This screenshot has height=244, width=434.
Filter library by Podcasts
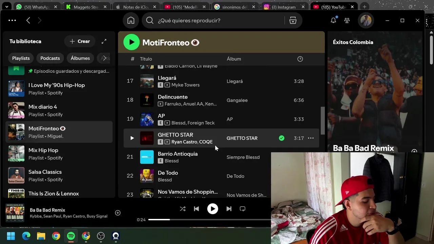(50, 58)
